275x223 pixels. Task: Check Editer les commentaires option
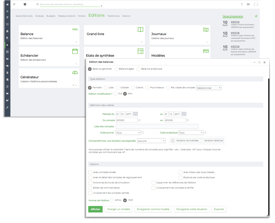pyautogui.click(x=90, y=188)
